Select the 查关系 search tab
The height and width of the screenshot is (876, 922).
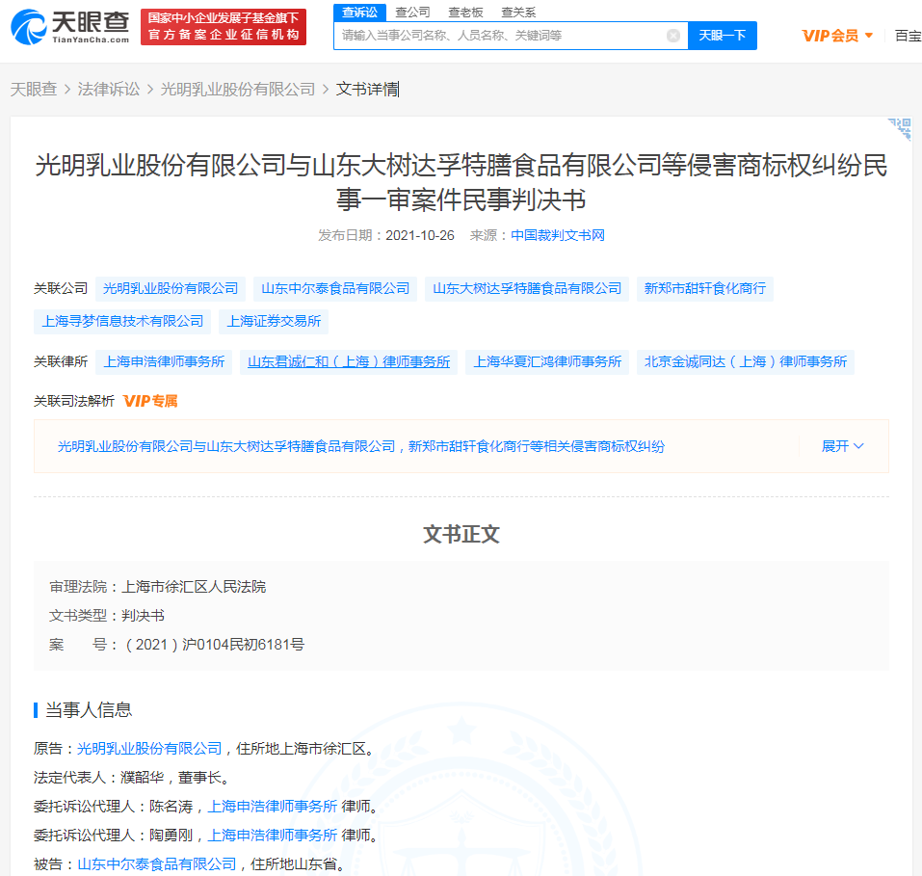click(x=518, y=13)
